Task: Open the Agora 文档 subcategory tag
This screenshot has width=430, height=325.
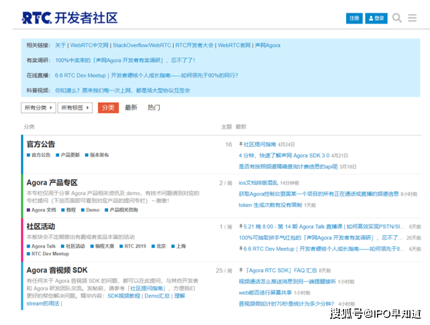Action: pos(42,210)
